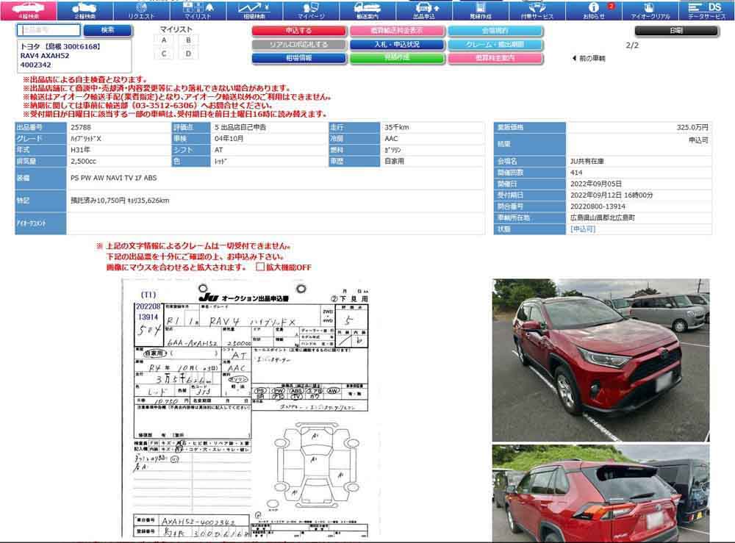The height and width of the screenshot is (543, 735).
Task: Click the pink button under クレーム button
Action: [x=495, y=58]
